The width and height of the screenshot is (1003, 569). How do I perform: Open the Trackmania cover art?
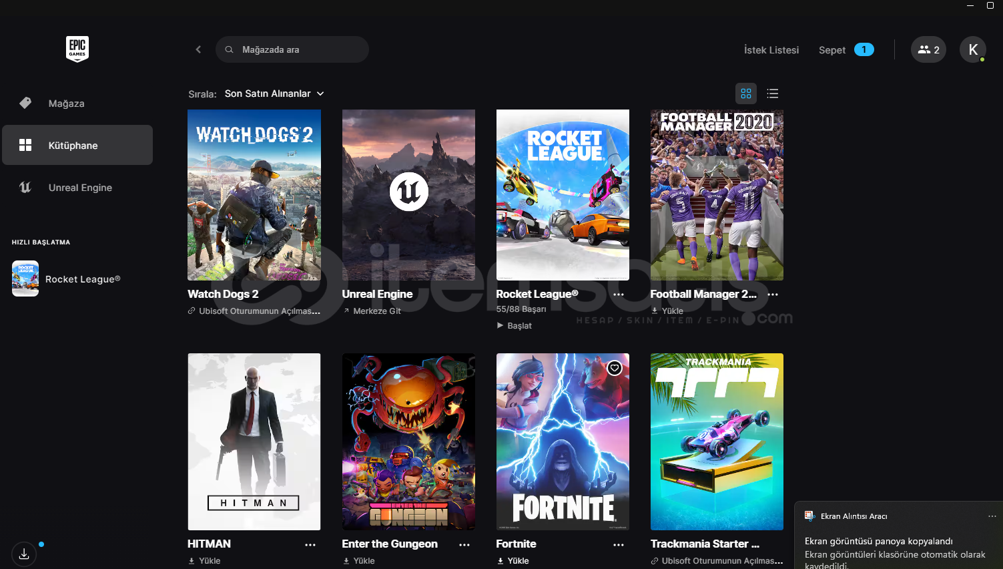pos(717,441)
